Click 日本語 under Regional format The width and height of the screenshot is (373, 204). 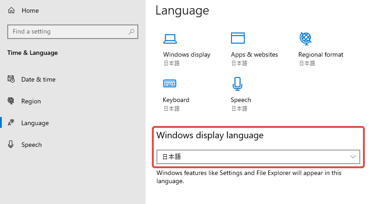307,63
